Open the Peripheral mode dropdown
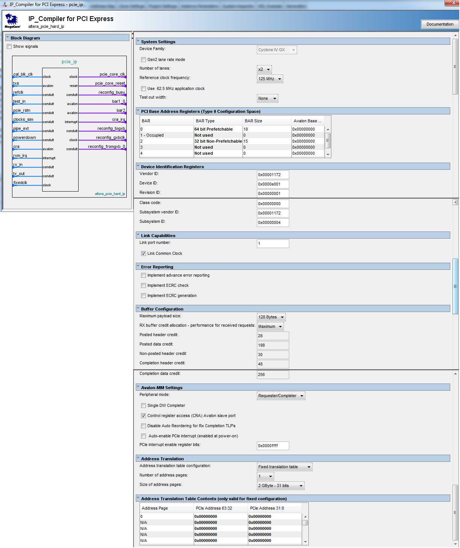This screenshot has height=548, width=460. (281, 396)
